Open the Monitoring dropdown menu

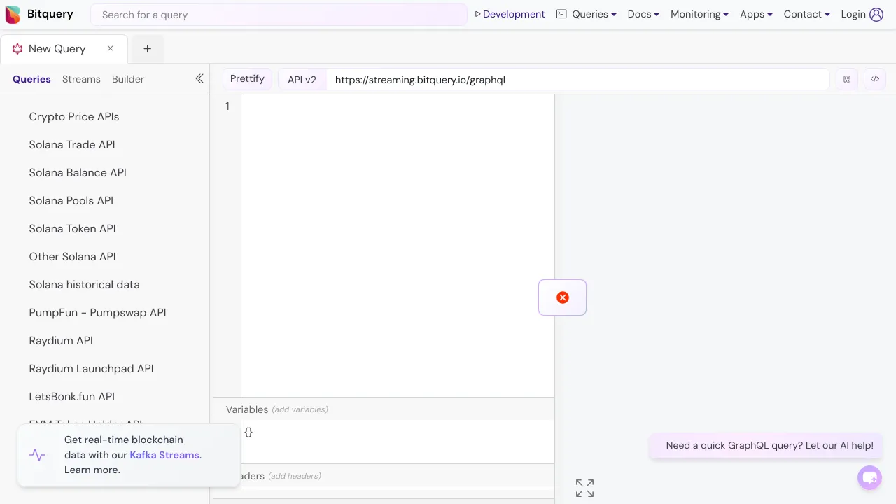click(x=699, y=14)
